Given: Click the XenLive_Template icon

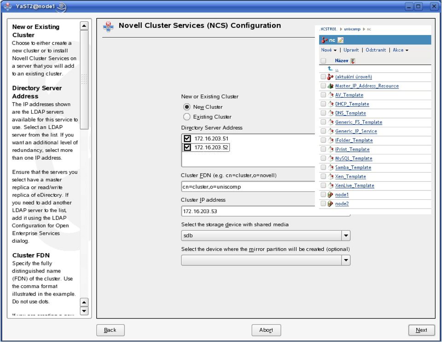Looking at the screenshot, I should click(331, 185).
